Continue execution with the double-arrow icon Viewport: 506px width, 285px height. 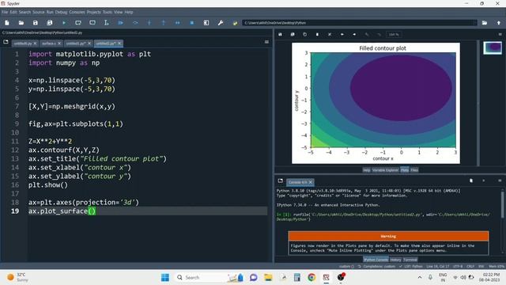point(177,23)
